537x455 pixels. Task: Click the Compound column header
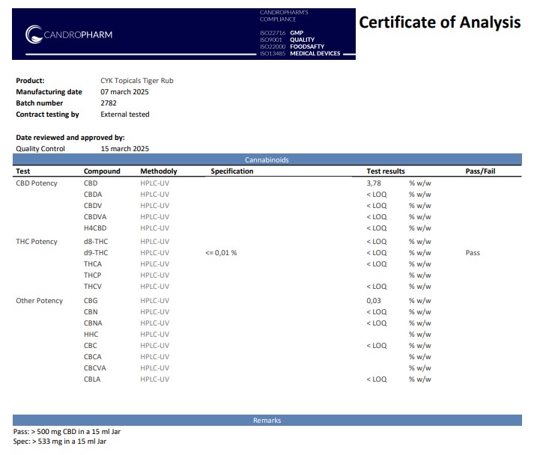pos(102,171)
